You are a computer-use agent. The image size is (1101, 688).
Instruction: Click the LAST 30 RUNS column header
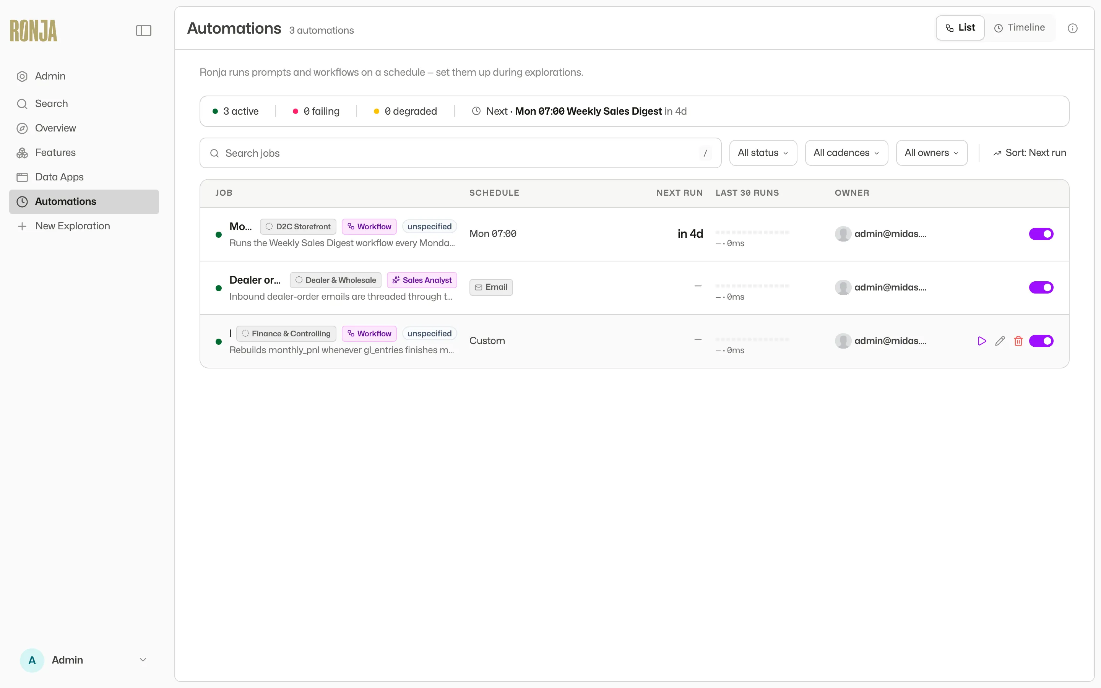pyautogui.click(x=747, y=193)
